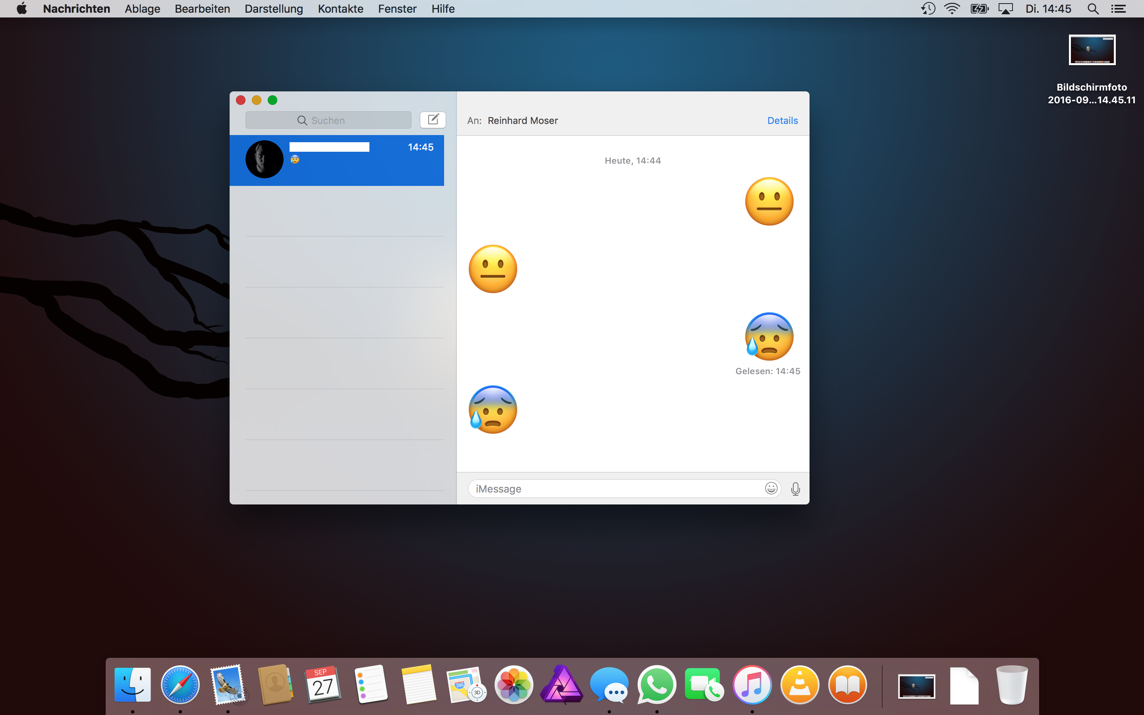The width and height of the screenshot is (1144, 715).
Task: Open Affinity Photo from the dock
Action: (x=562, y=685)
